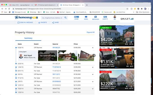Click the $219,000 price on 7/13/15
Screen dimensions: 153x95
[x=77, y=78]
